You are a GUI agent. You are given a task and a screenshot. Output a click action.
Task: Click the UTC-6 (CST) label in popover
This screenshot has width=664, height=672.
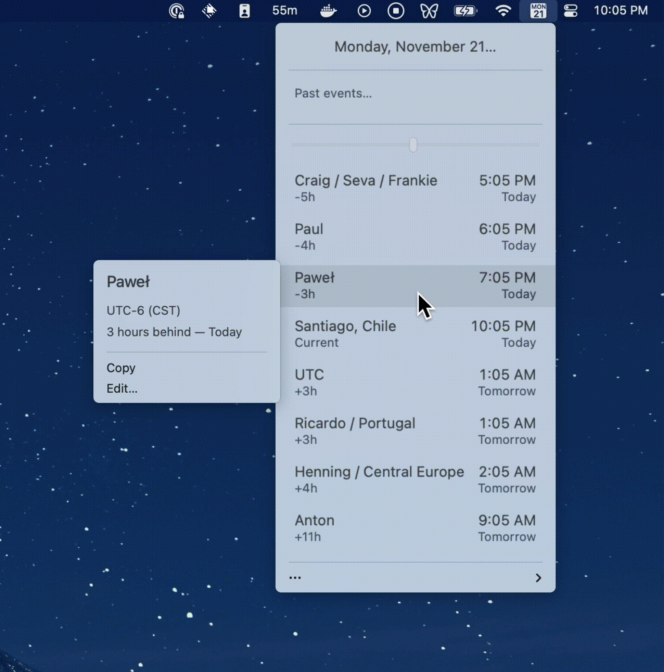click(144, 310)
